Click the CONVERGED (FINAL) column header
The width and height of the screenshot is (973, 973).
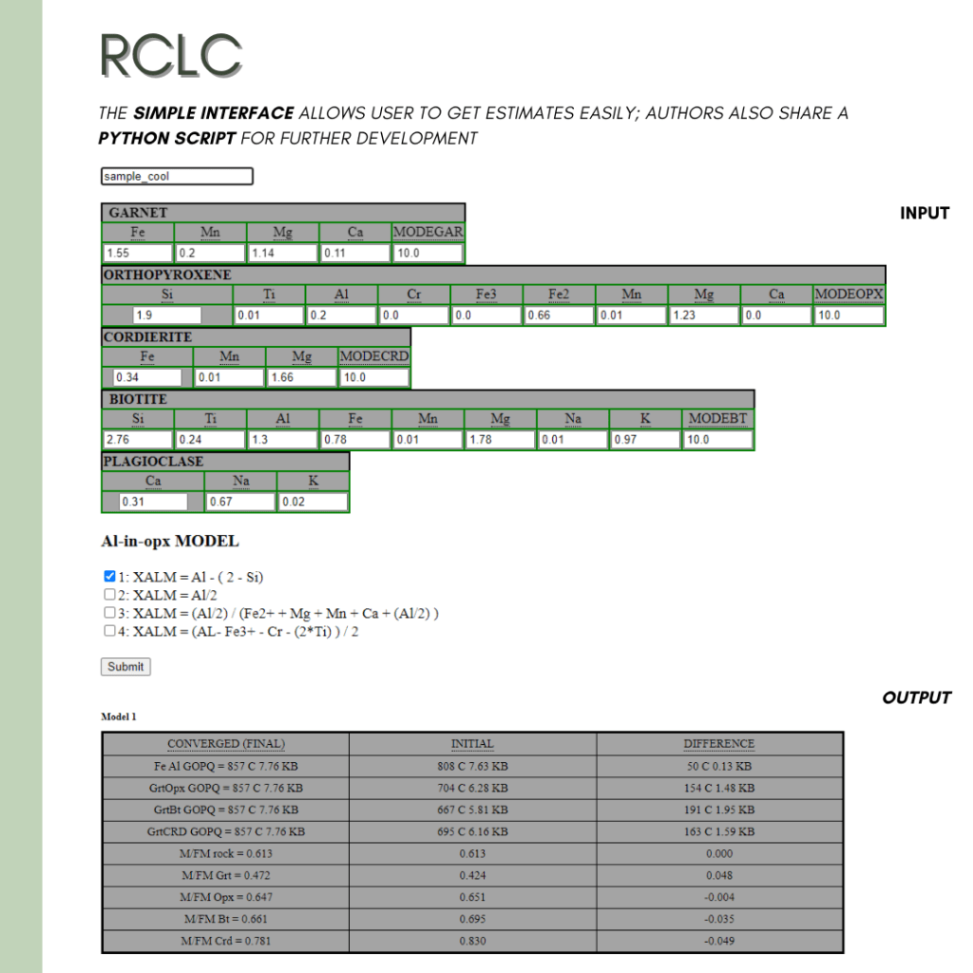(x=225, y=744)
